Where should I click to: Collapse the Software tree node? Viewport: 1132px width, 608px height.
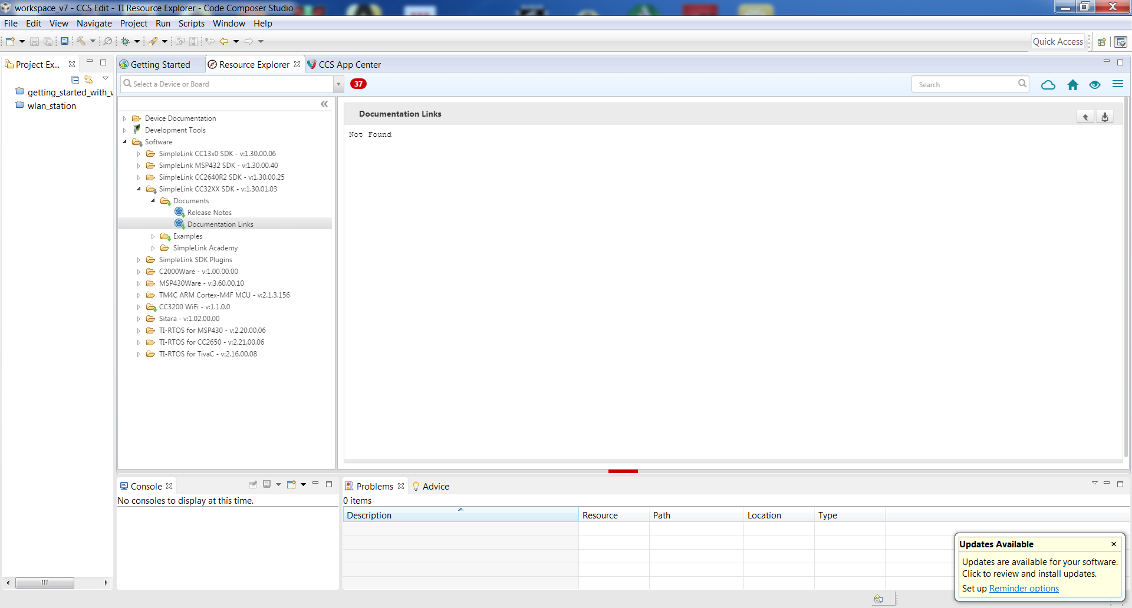(x=125, y=142)
